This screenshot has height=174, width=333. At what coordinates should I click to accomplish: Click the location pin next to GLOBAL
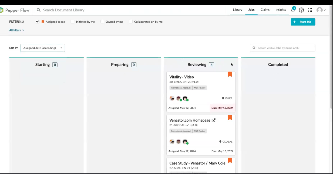click(220, 142)
